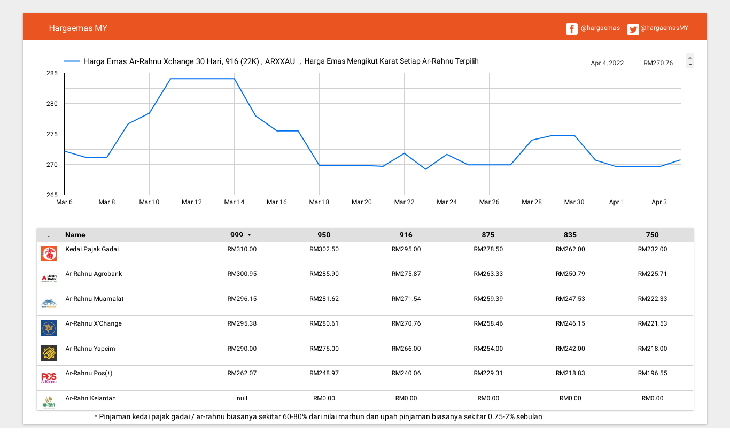Click the legend scroll down arrow
This screenshot has height=440, width=730.
(690, 65)
